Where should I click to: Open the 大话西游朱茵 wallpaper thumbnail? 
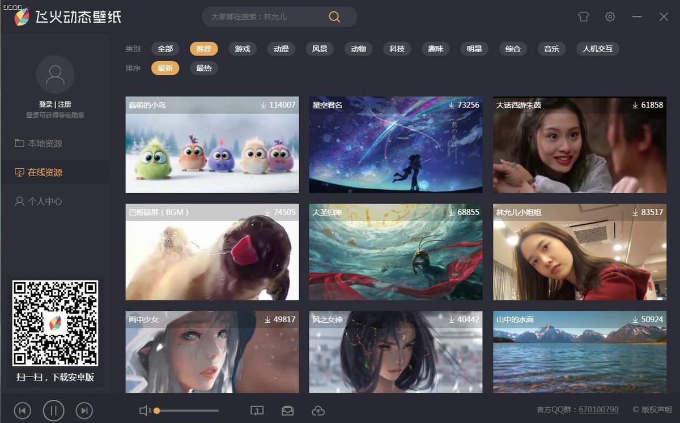click(580, 145)
